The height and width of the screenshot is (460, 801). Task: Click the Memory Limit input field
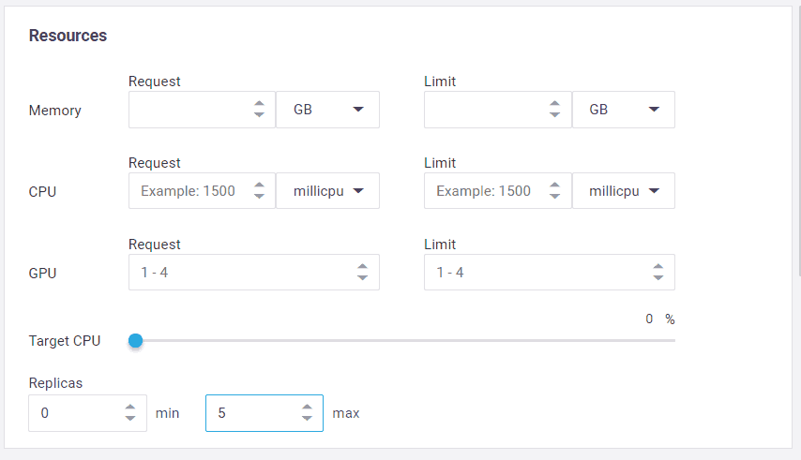point(483,110)
